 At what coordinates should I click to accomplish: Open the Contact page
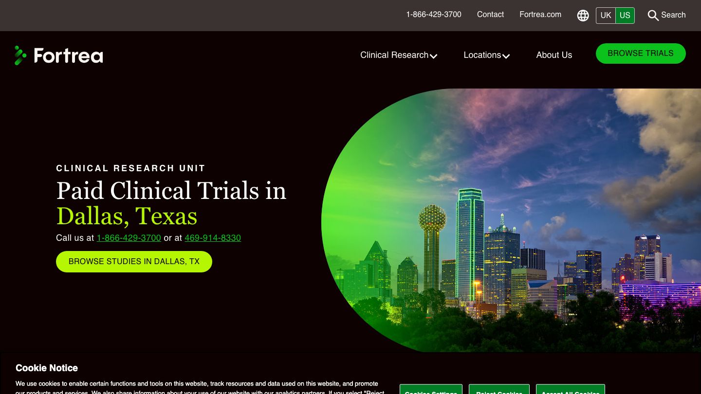(x=490, y=15)
